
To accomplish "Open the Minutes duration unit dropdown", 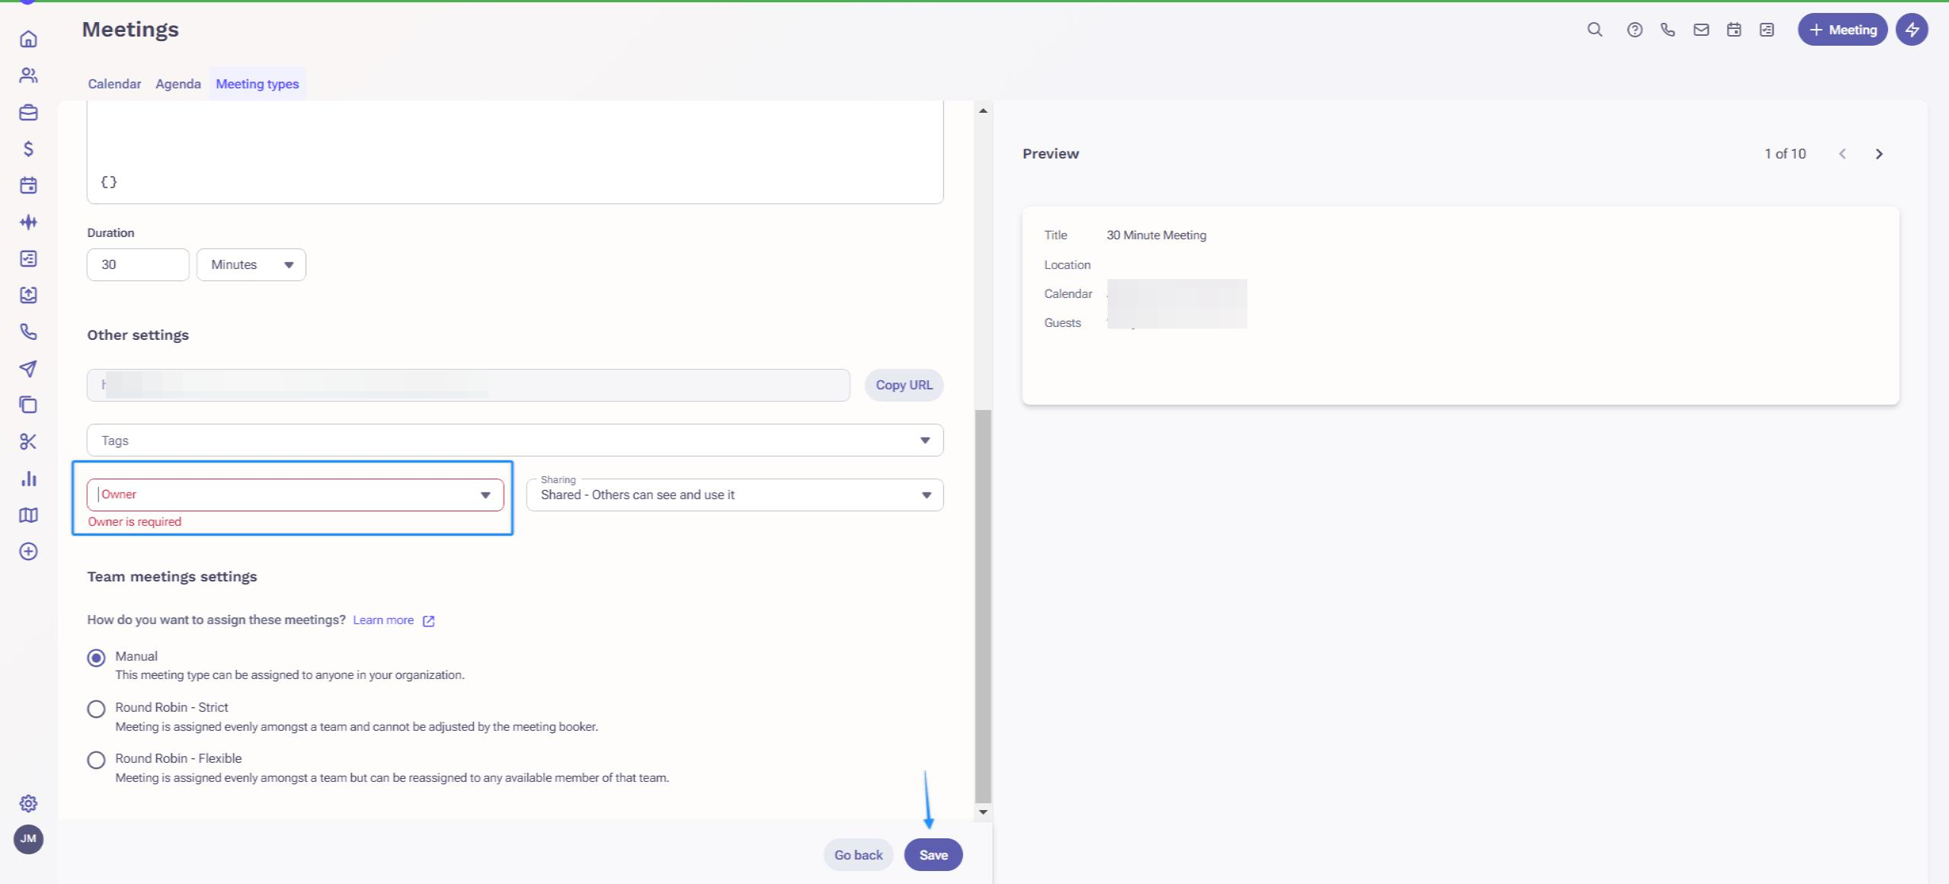I will pos(251,264).
